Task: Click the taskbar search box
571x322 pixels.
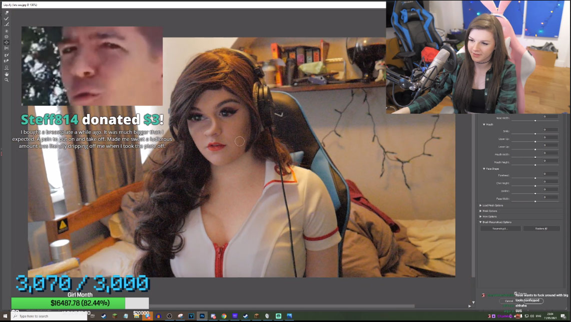Action: coord(49,316)
